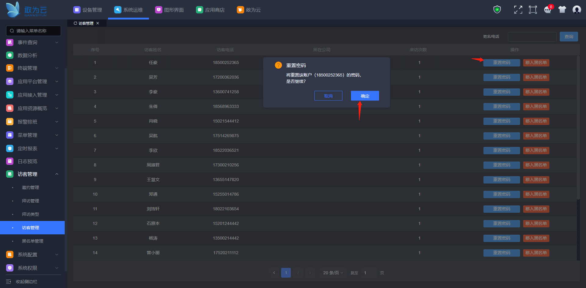This screenshot has width=586, height=288.
Task: Confirm password reset with 确定 button
Action: click(365, 96)
